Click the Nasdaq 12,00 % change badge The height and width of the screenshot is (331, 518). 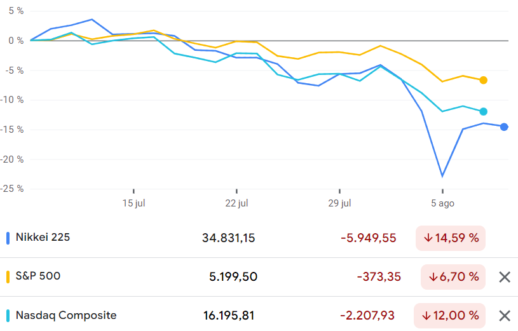tap(450, 316)
